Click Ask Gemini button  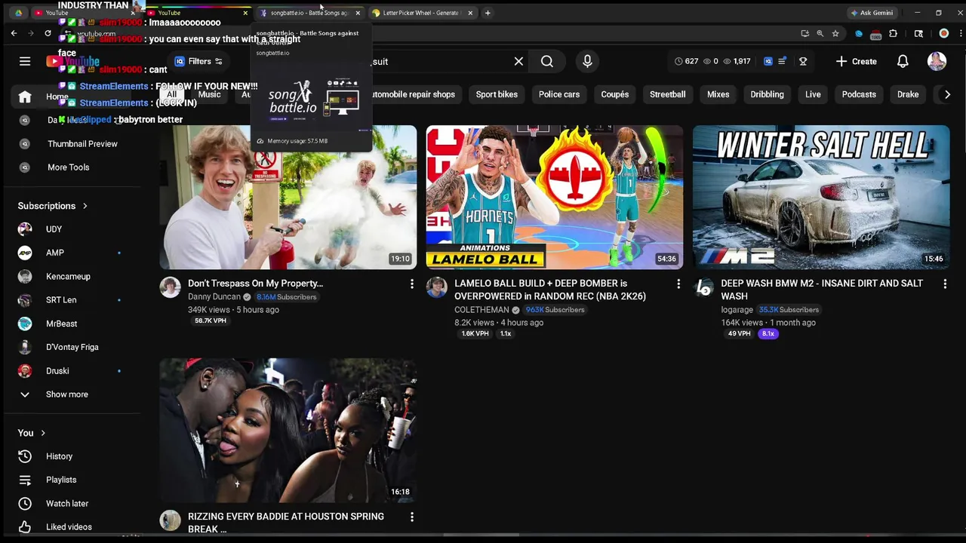pyautogui.click(x=872, y=13)
